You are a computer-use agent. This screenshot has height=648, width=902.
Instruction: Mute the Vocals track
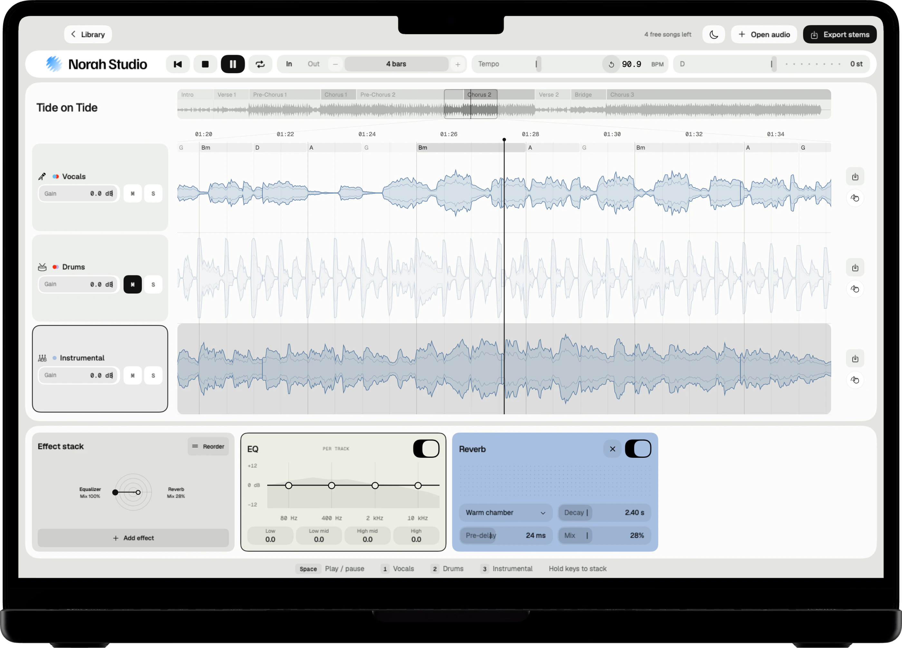pos(132,193)
